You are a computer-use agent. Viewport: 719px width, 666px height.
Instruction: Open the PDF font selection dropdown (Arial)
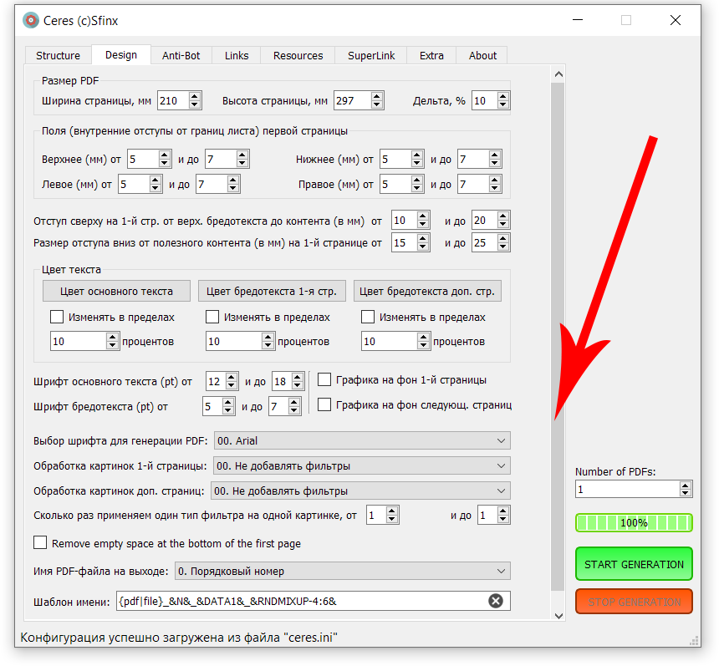(361, 440)
